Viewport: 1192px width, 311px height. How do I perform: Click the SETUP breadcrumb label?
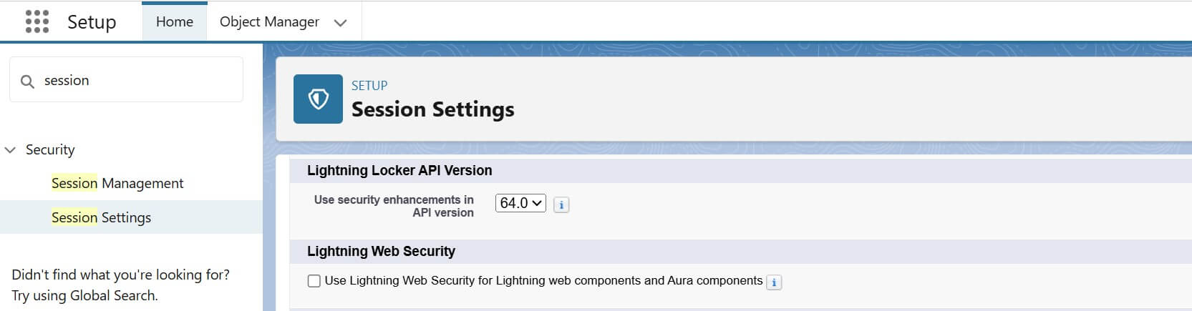pos(369,85)
